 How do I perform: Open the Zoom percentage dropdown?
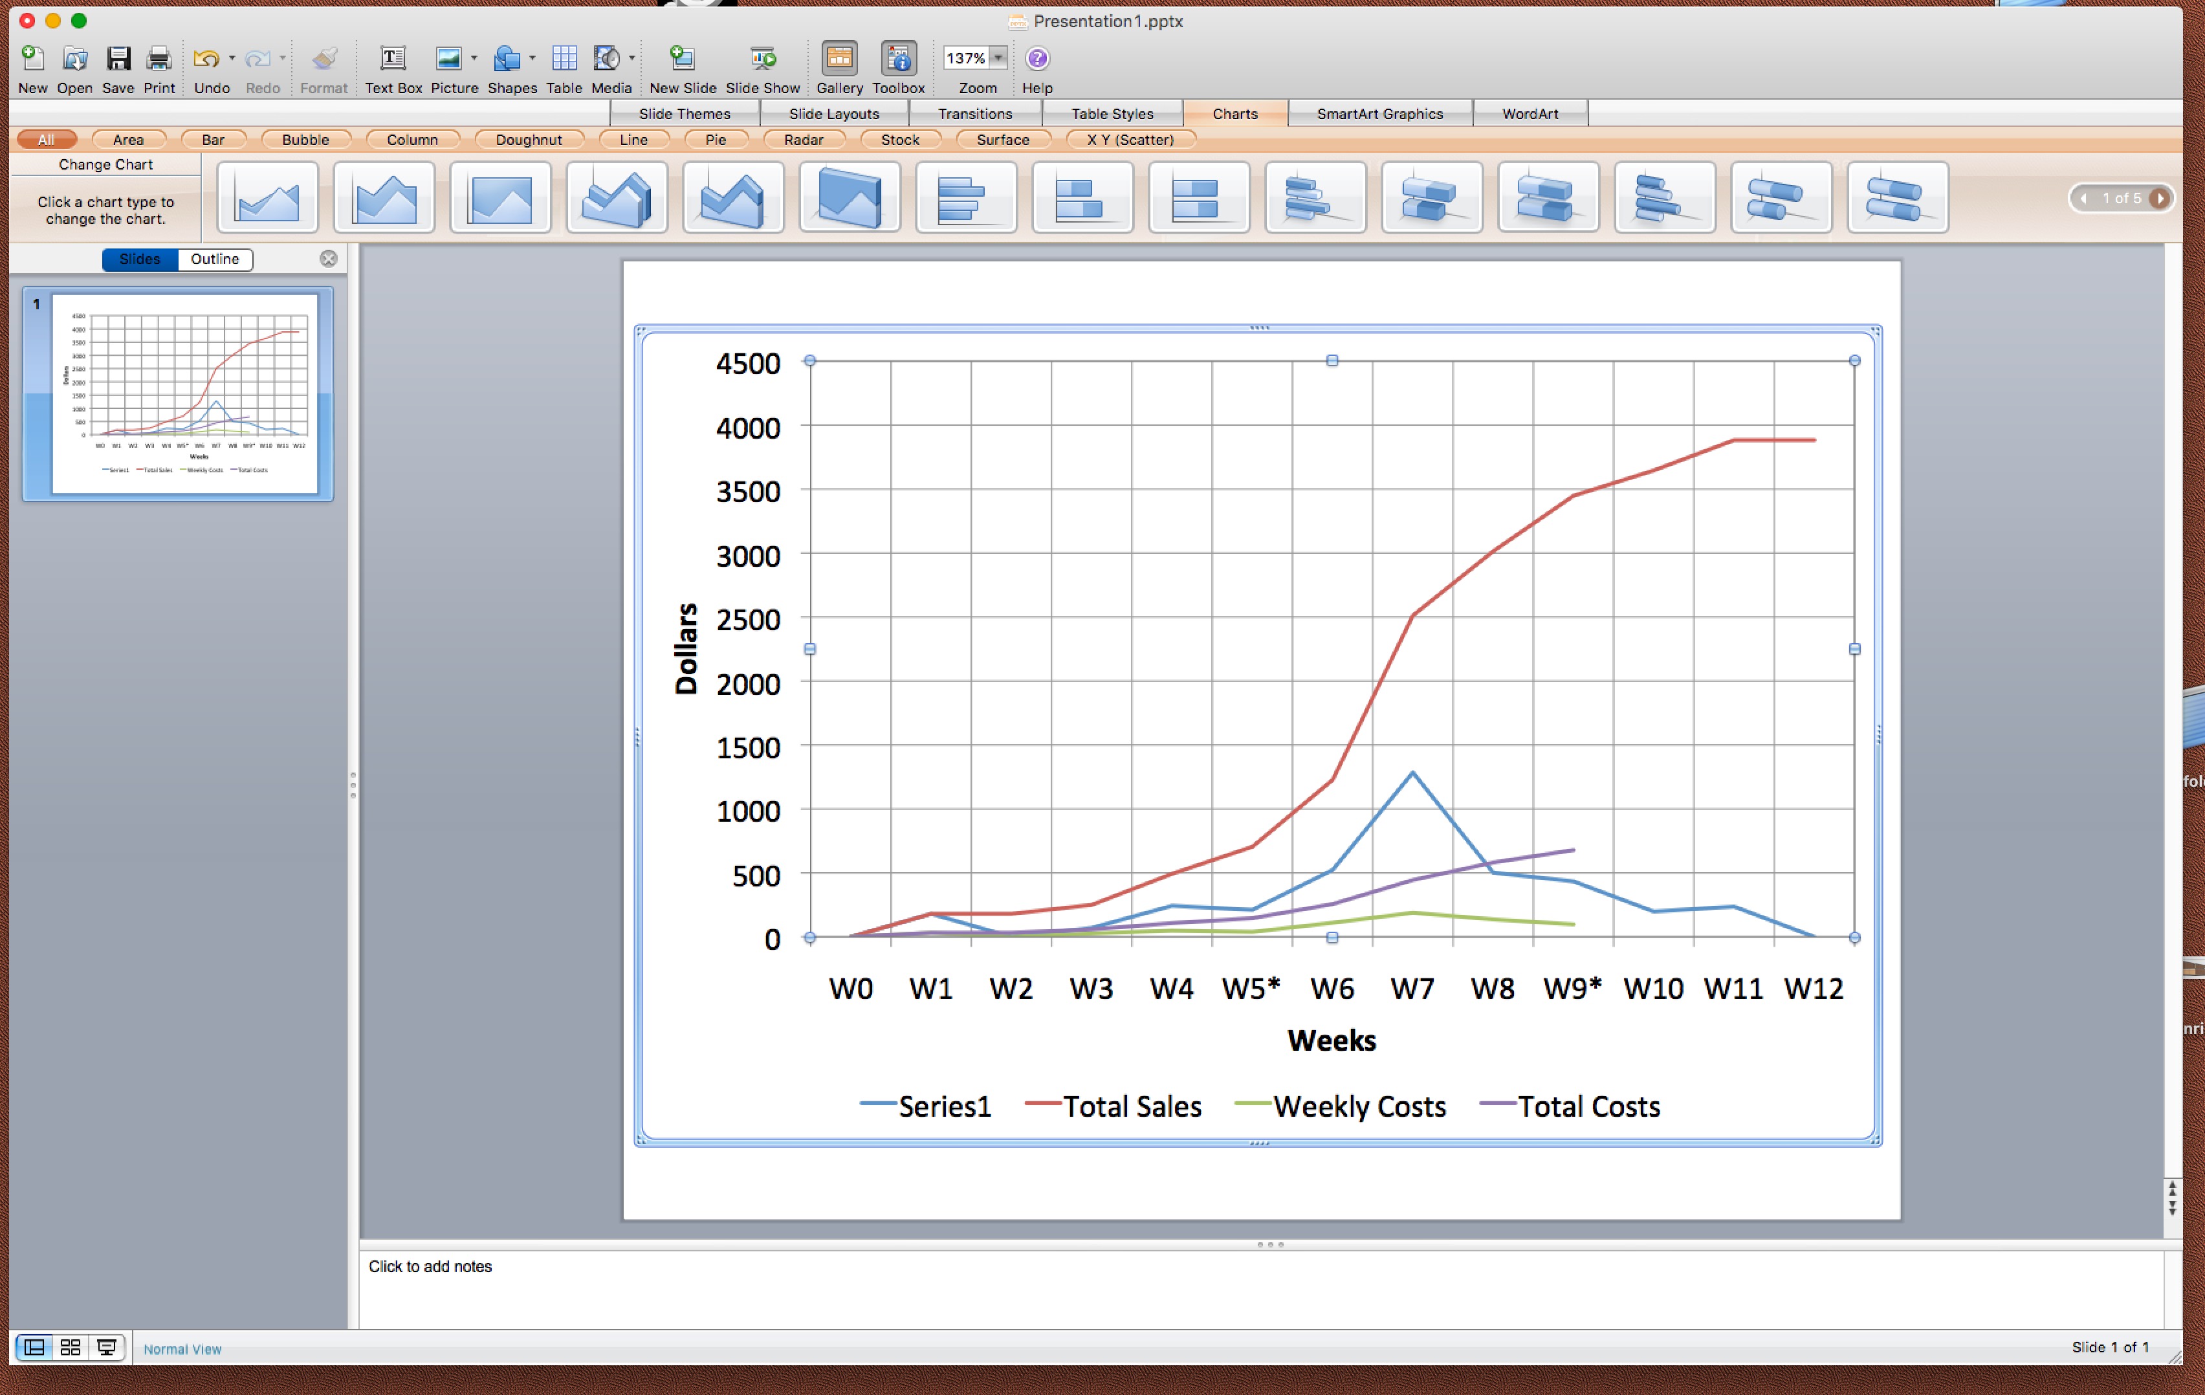[x=998, y=59]
